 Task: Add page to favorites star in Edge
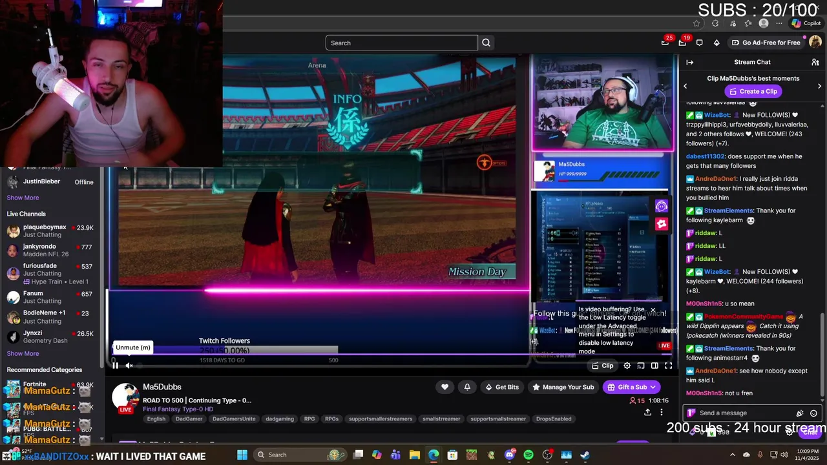(x=696, y=23)
